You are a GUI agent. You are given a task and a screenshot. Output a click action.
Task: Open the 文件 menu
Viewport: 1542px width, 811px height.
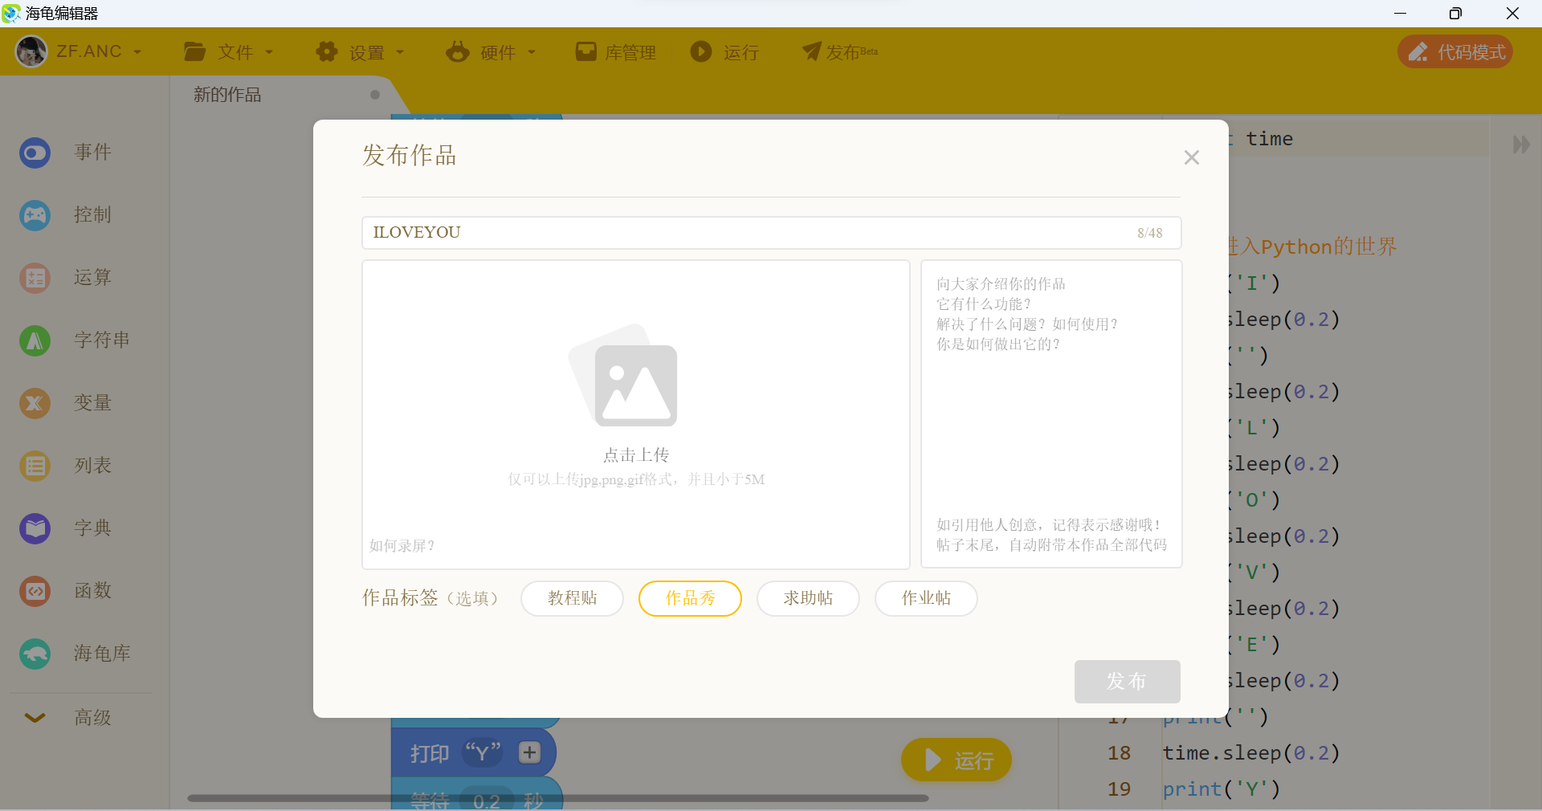229,52
